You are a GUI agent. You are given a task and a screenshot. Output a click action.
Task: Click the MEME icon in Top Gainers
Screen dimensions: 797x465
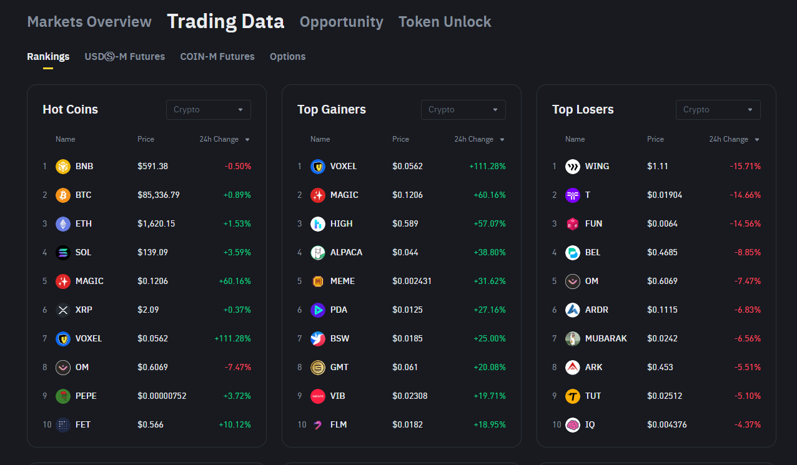tap(318, 281)
